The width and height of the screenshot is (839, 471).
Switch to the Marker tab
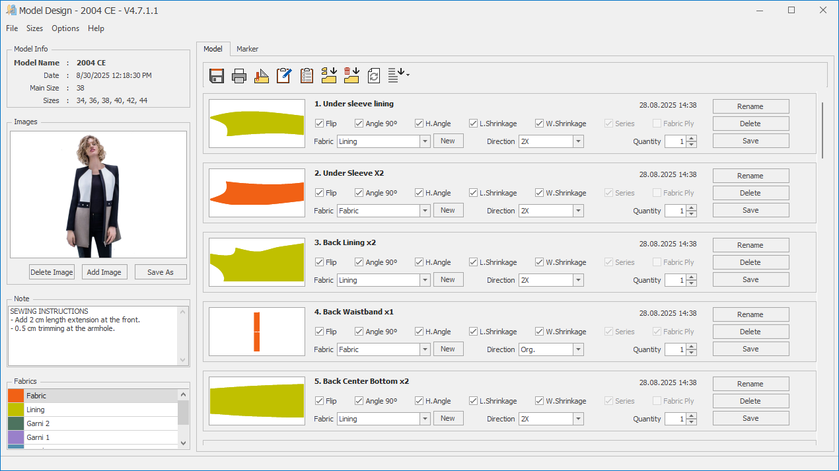[x=247, y=49]
